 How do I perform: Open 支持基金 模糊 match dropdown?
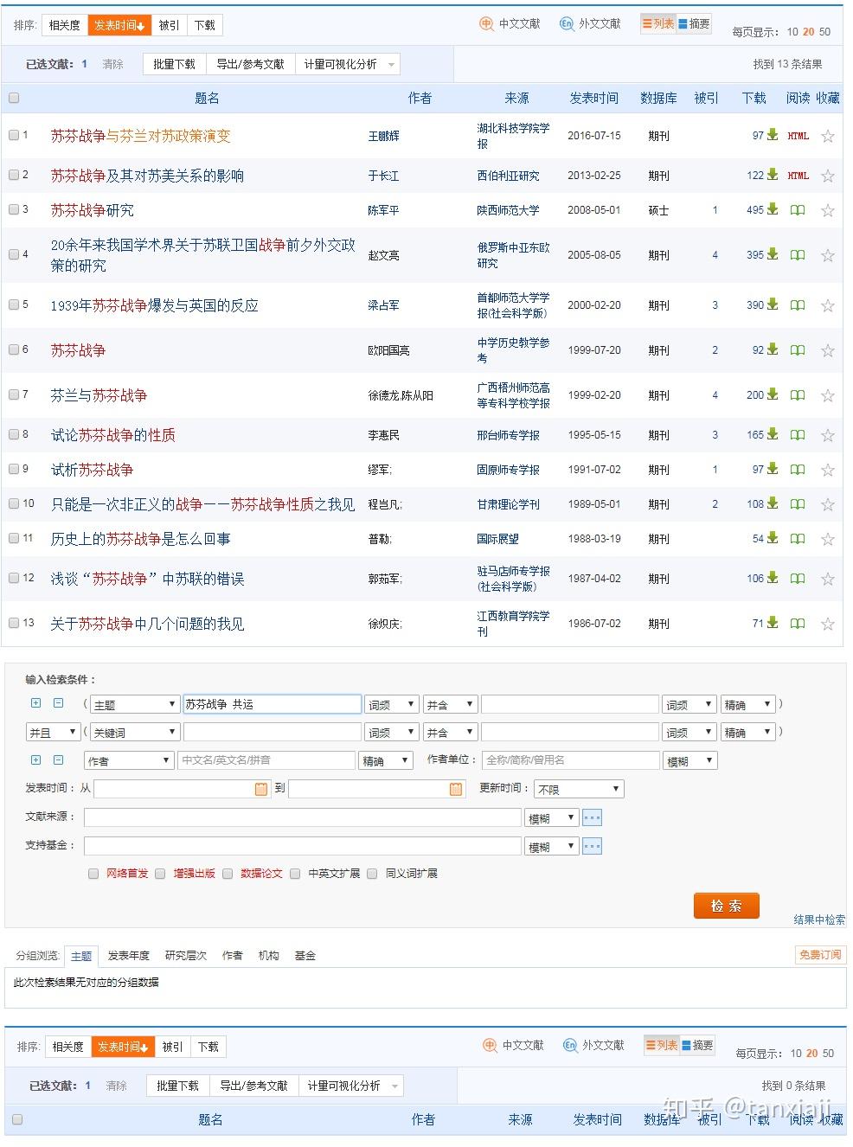point(552,847)
